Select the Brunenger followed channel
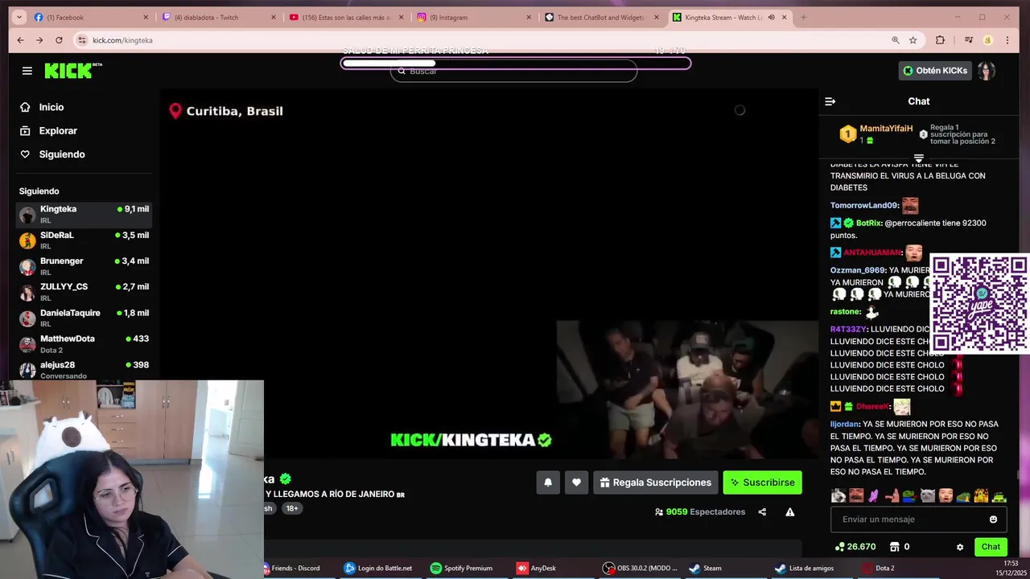 [84, 265]
